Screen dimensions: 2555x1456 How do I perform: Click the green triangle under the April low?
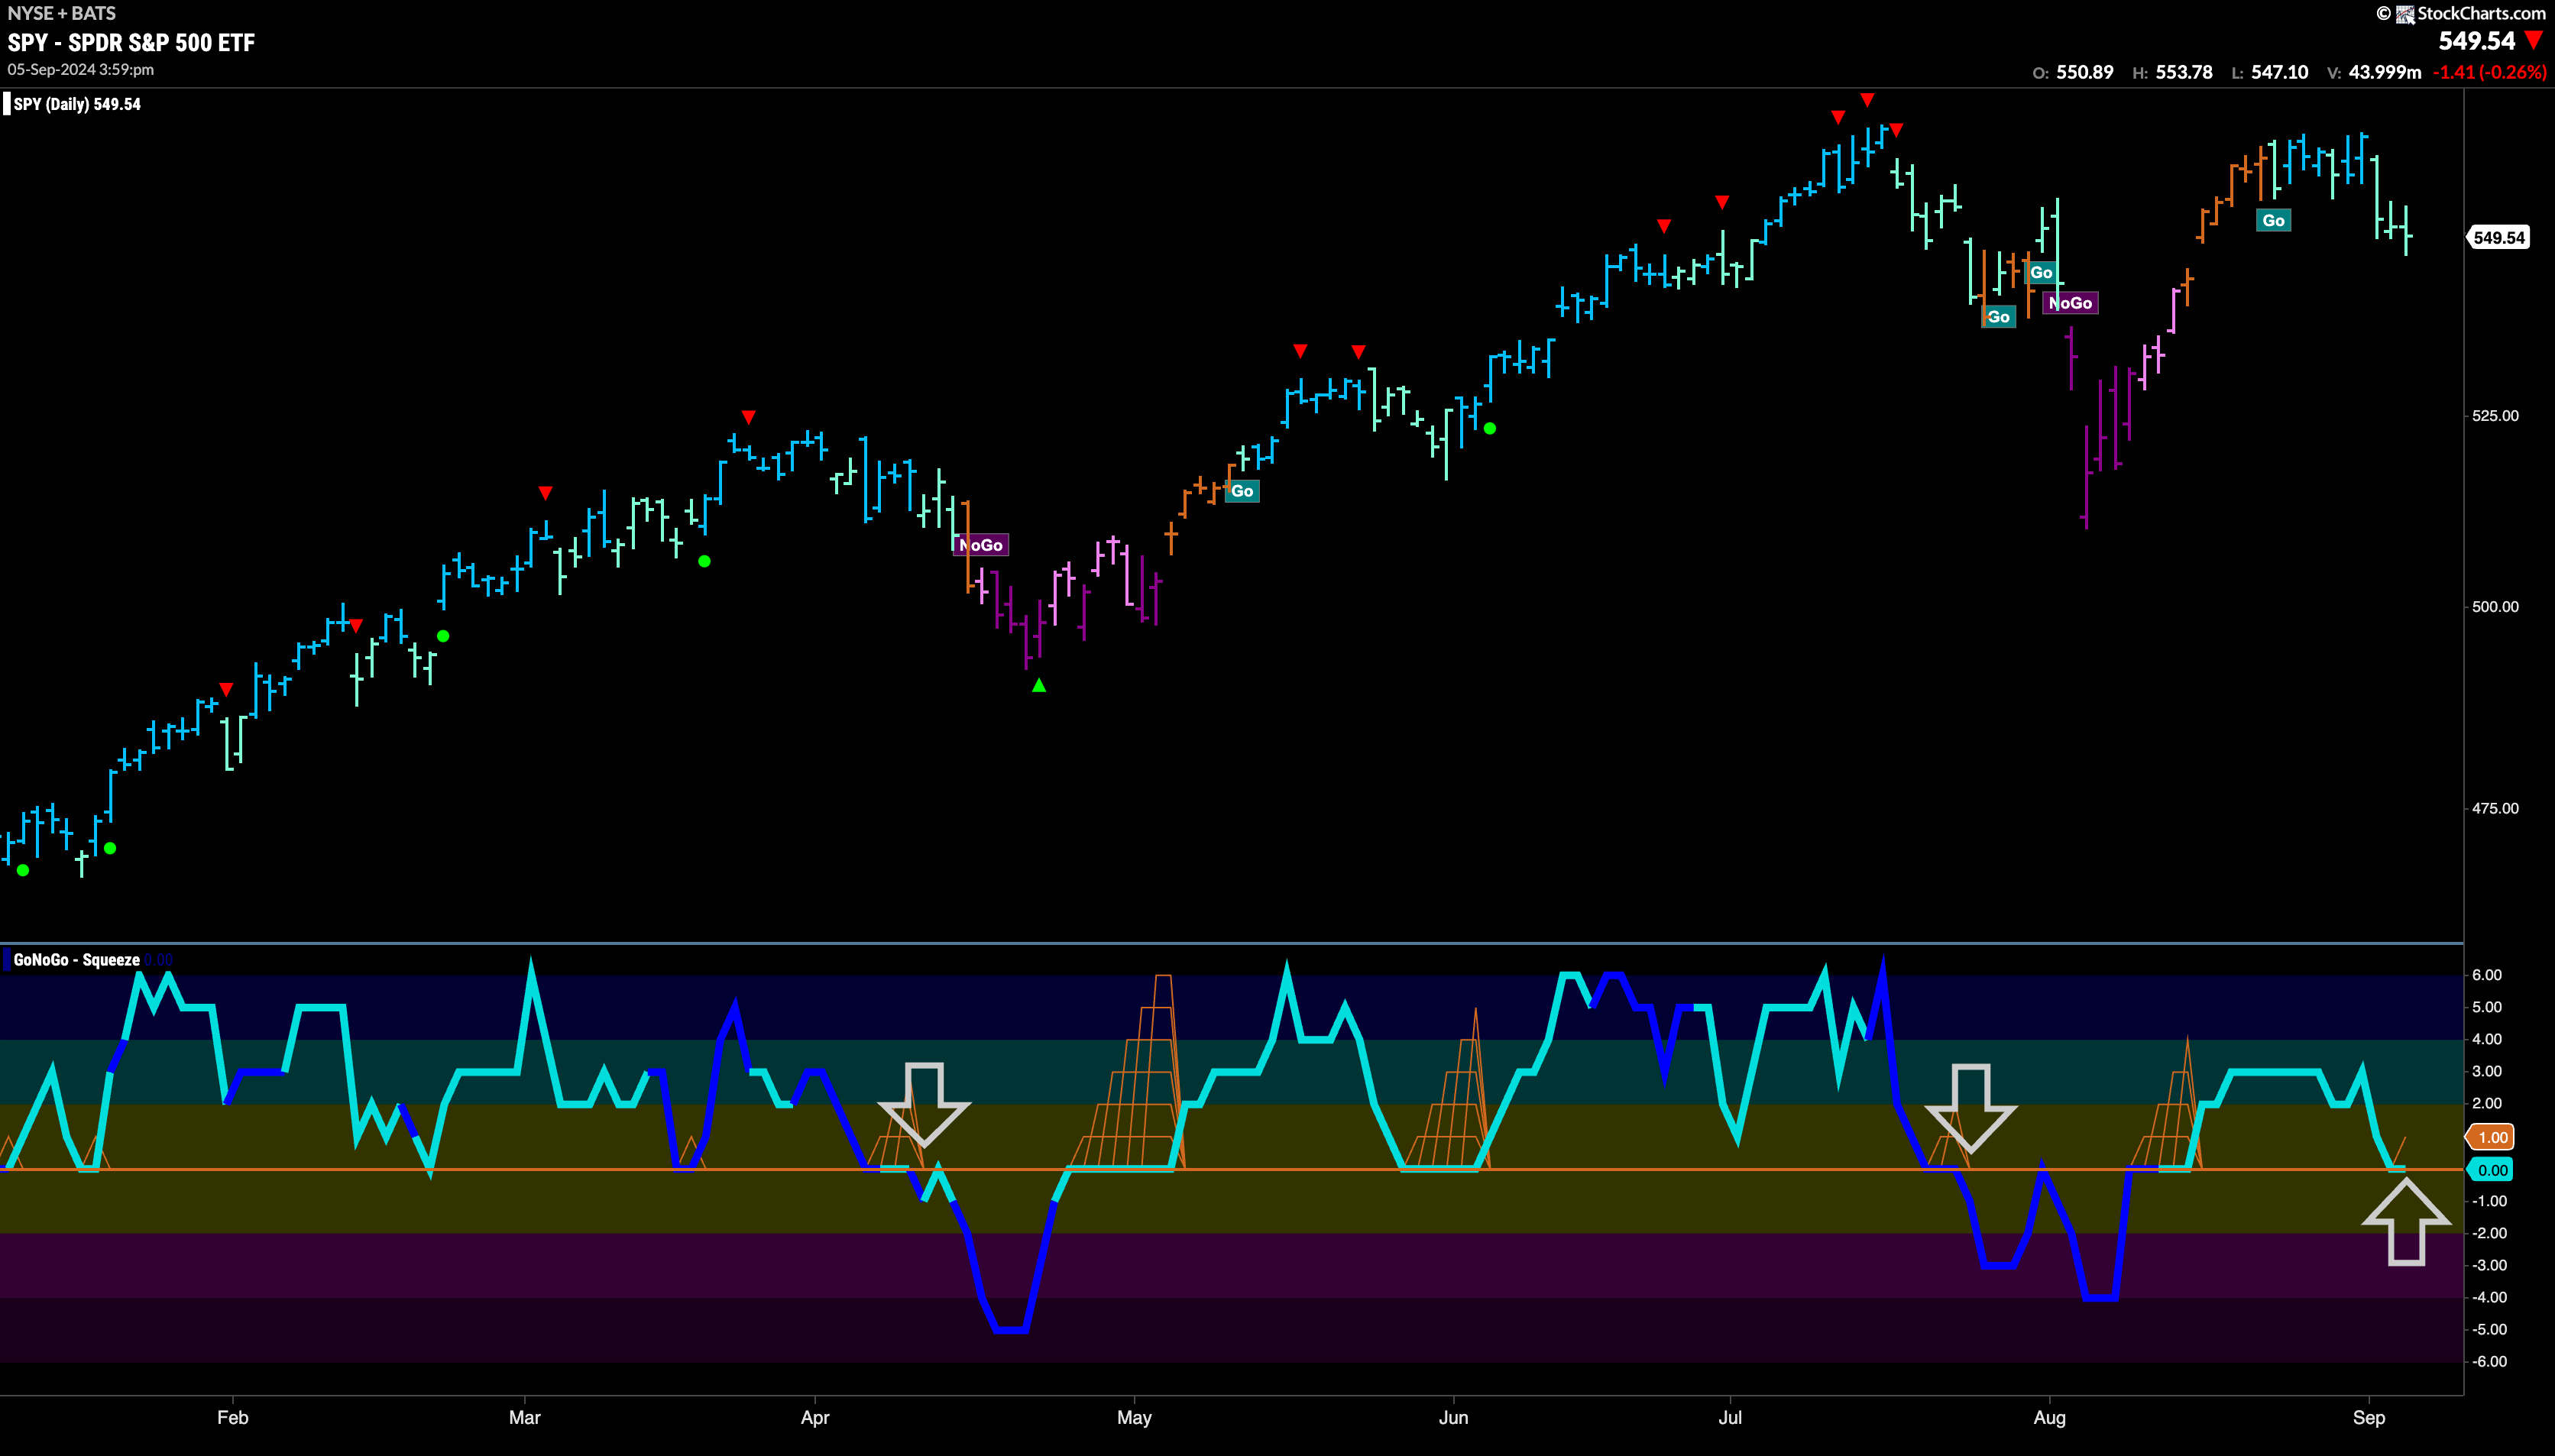[1039, 685]
